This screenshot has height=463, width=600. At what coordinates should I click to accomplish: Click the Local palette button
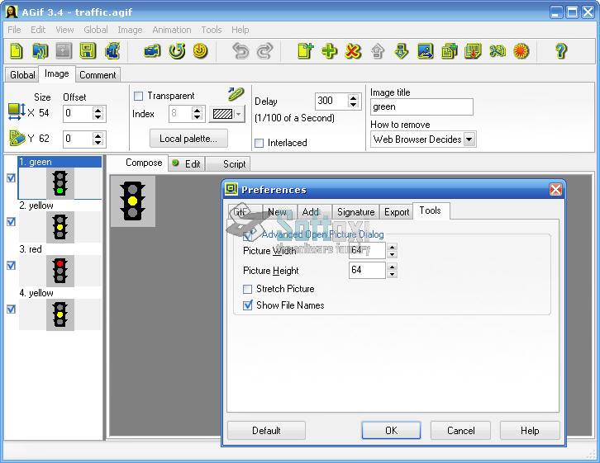188,139
